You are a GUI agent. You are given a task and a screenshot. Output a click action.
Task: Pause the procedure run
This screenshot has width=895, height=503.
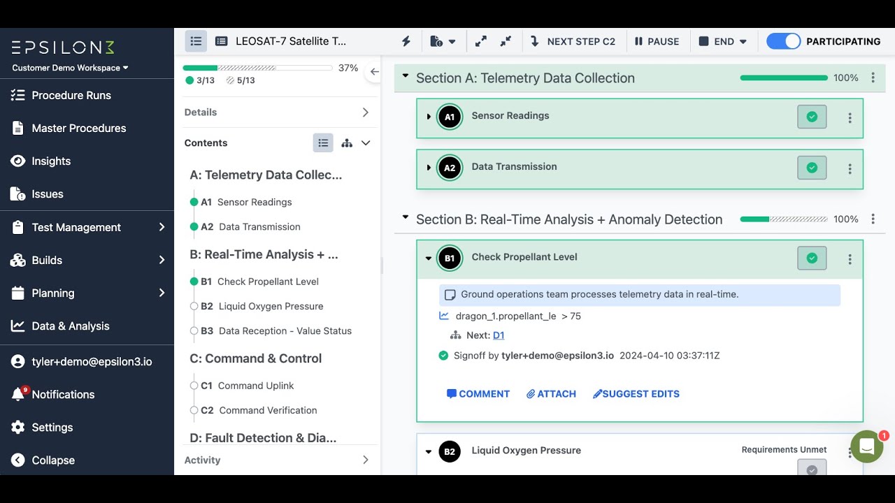coord(657,41)
